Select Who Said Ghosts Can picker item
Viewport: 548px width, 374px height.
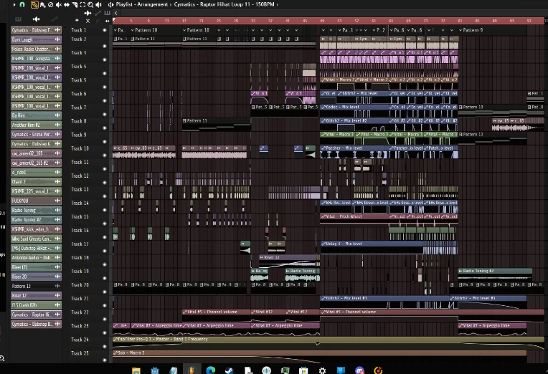coord(36,239)
